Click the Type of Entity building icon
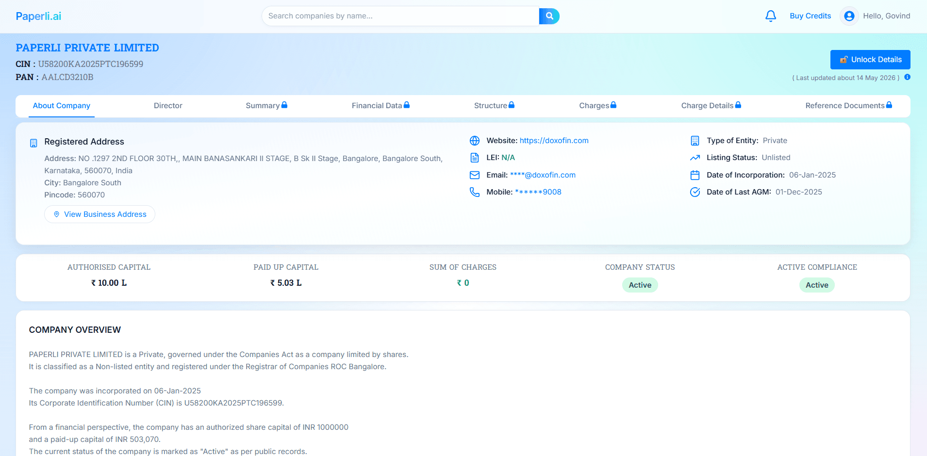Screen dimensions: 927x456 click(695, 141)
